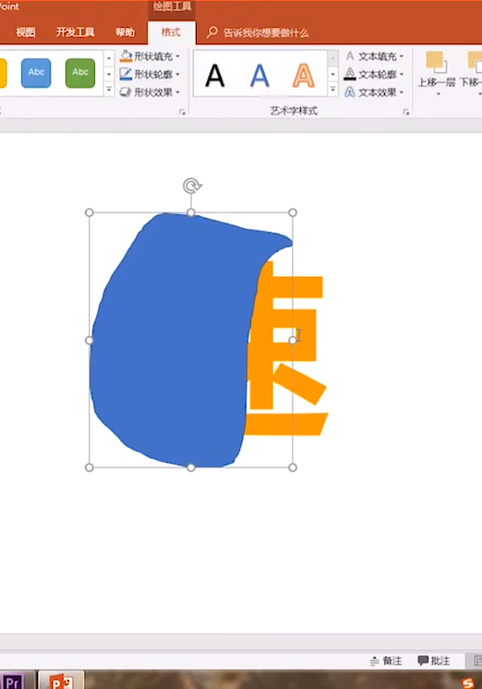The height and width of the screenshot is (689, 482).
Task: Open the 文本效果 dropdown arrow
Action: (x=402, y=92)
